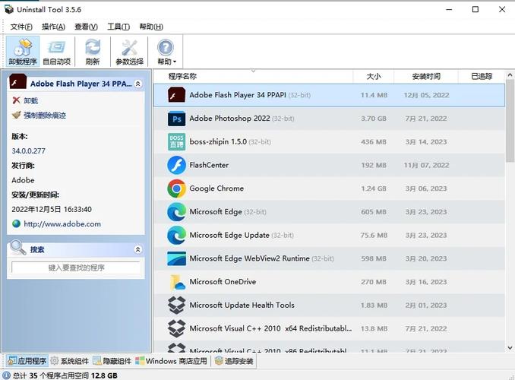Collapse the 搜索 search panel
This screenshot has height=380, width=515.
click(x=138, y=249)
